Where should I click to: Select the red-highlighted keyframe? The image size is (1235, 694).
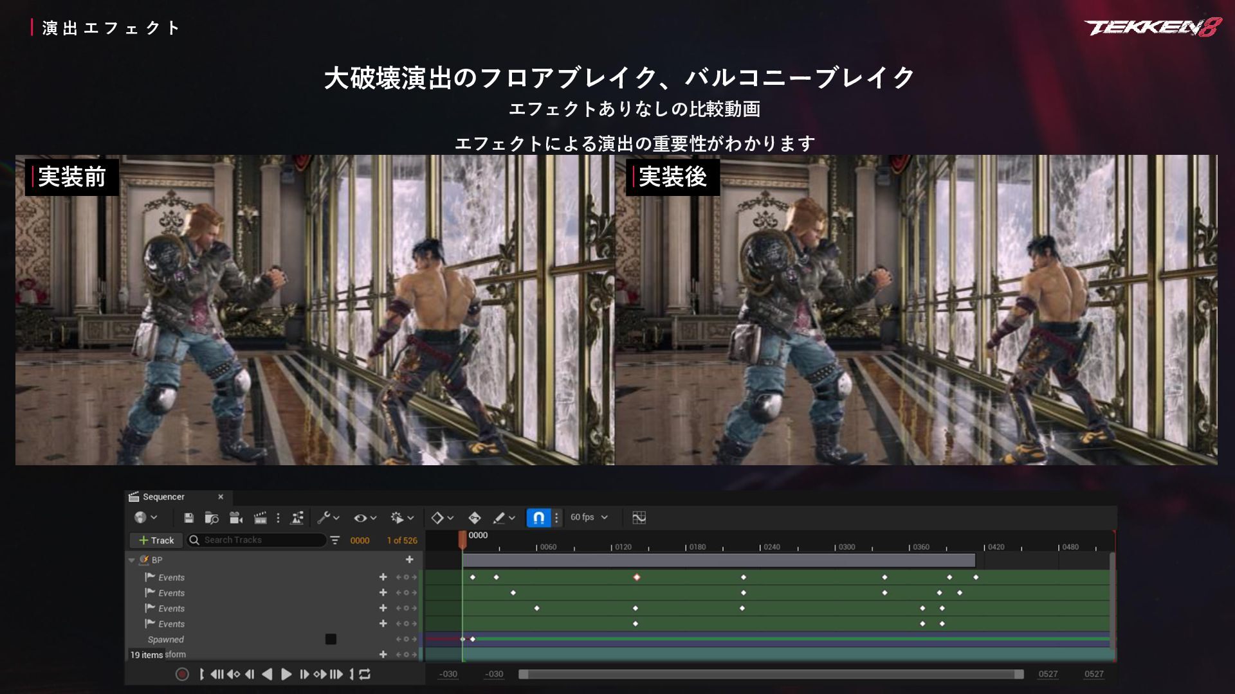[x=637, y=577]
